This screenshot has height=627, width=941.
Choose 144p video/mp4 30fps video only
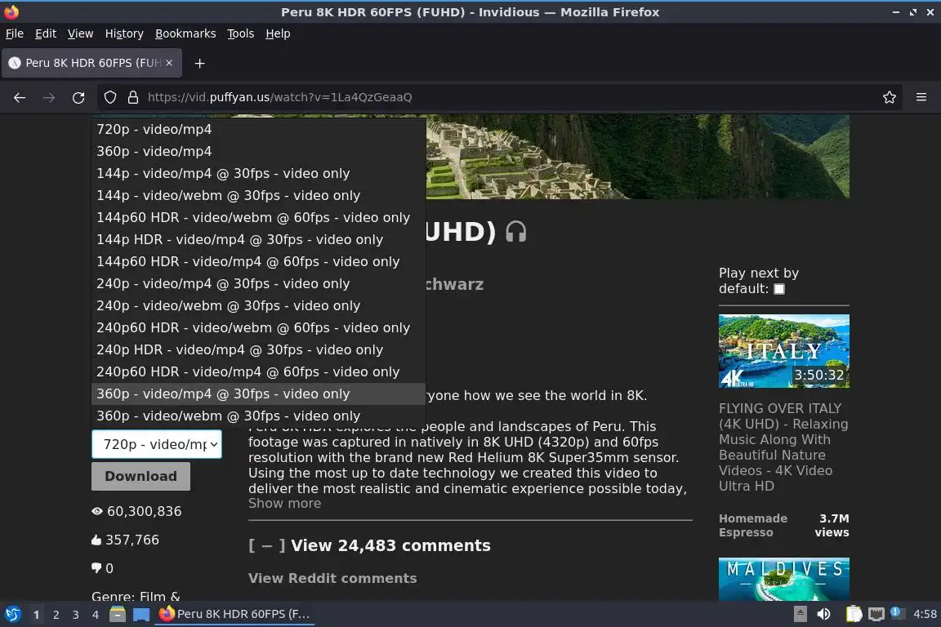259,173
